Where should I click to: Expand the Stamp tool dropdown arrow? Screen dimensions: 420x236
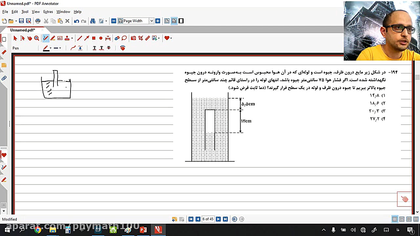point(72,38)
